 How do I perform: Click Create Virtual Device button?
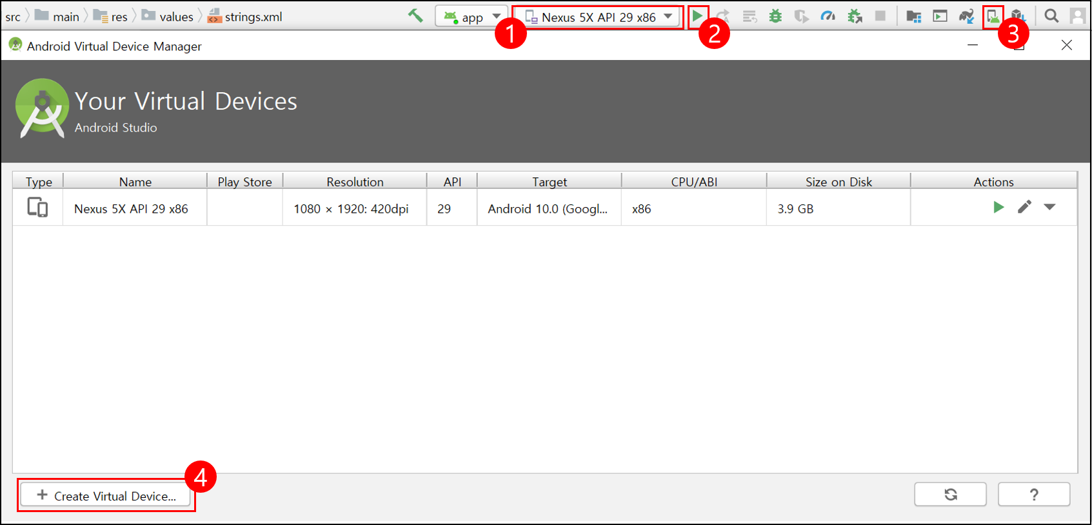coord(106,495)
